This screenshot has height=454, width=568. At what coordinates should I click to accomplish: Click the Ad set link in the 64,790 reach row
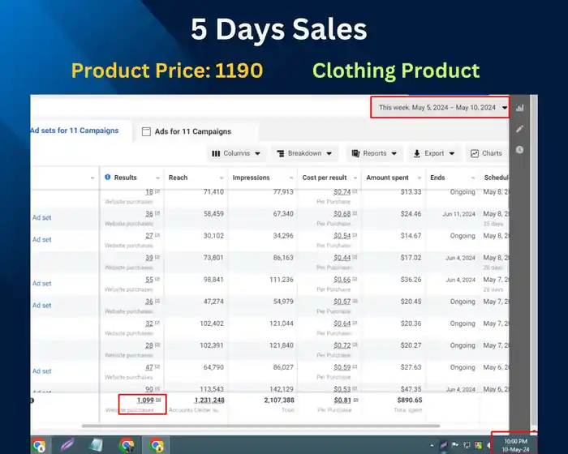pyautogui.click(x=41, y=371)
